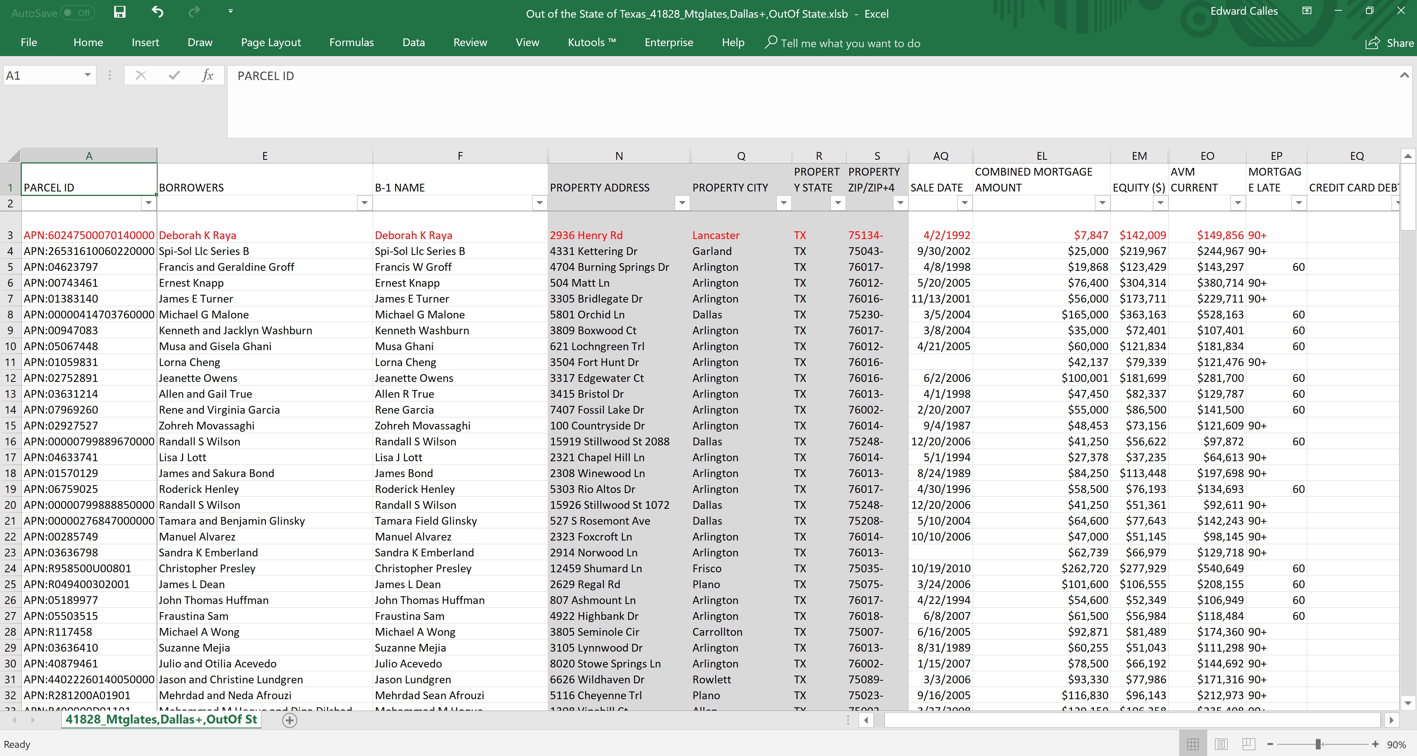Select cell APN:00743461
The image size is (1417, 756).
click(89, 283)
